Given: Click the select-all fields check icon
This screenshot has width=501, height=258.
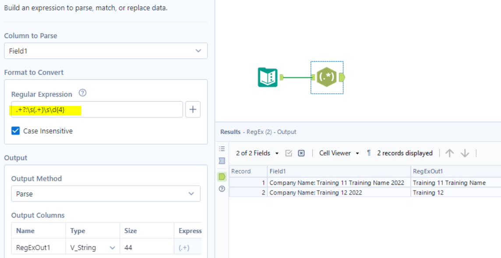Looking at the screenshot, I should tap(289, 153).
